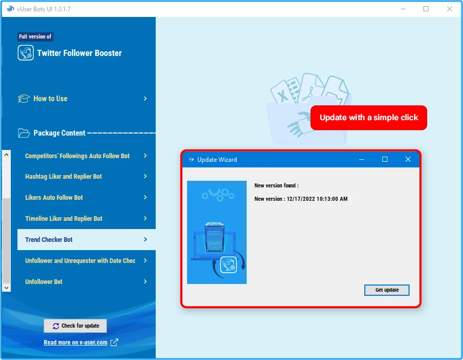Click the Get update button
This screenshot has height=360, width=463.
[387, 290]
